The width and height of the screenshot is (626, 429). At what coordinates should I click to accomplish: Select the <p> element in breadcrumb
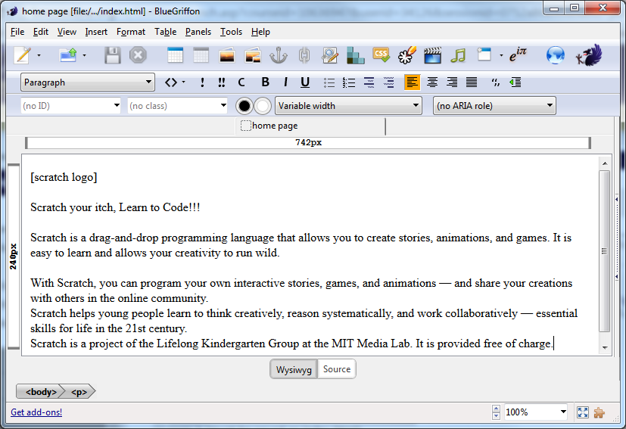tap(79, 392)
